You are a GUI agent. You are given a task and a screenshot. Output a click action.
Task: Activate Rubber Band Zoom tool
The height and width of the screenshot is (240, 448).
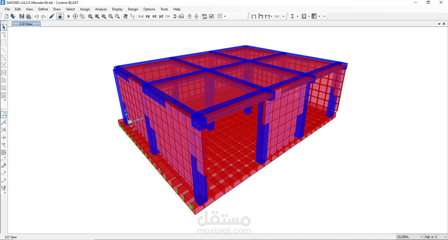point(90,16)
